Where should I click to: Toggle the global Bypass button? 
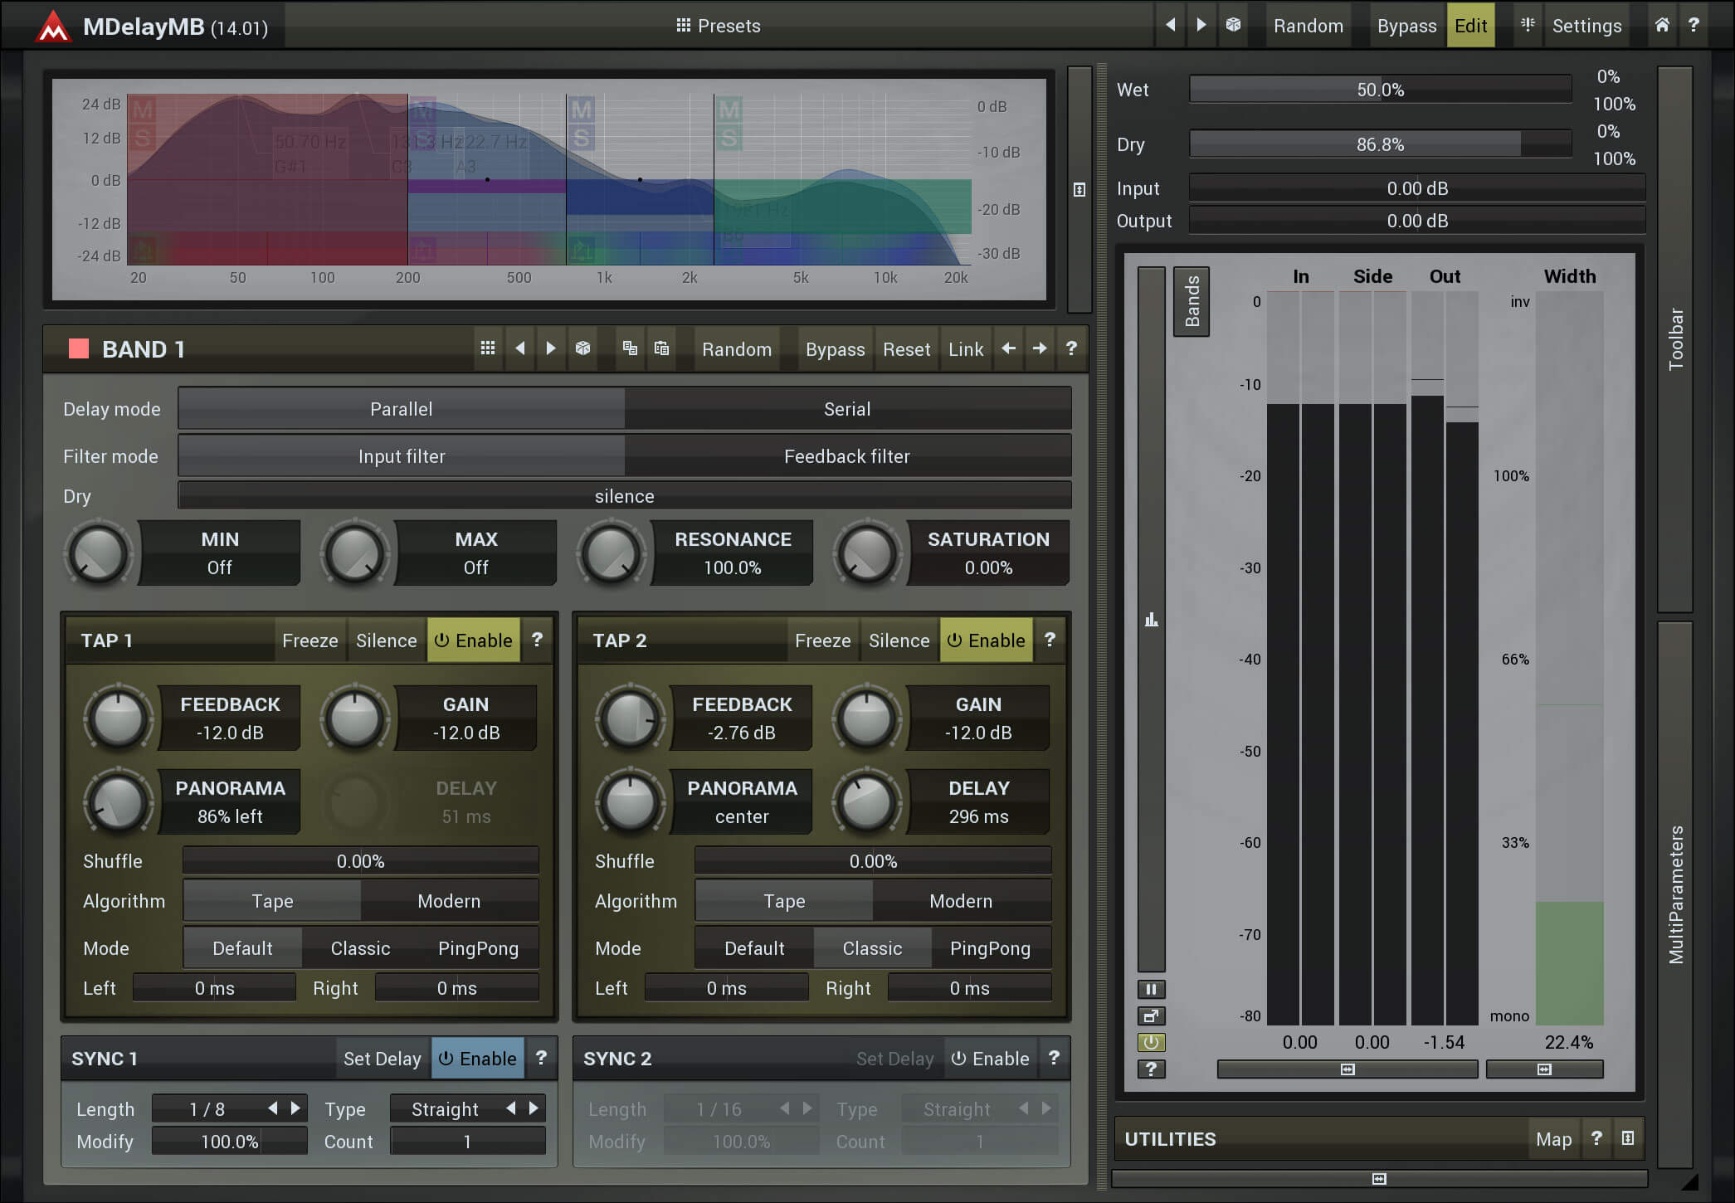1406,26
